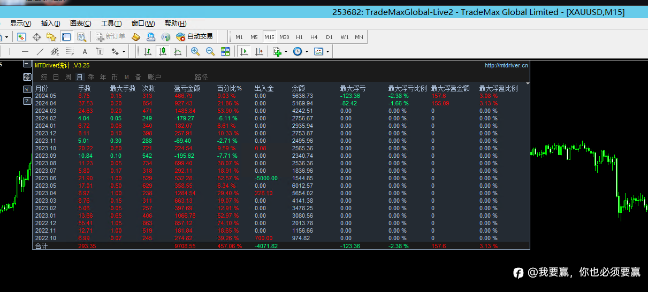Open the ? help panel button
This screenshot has width=648, height=292.
tap(27, 101)
